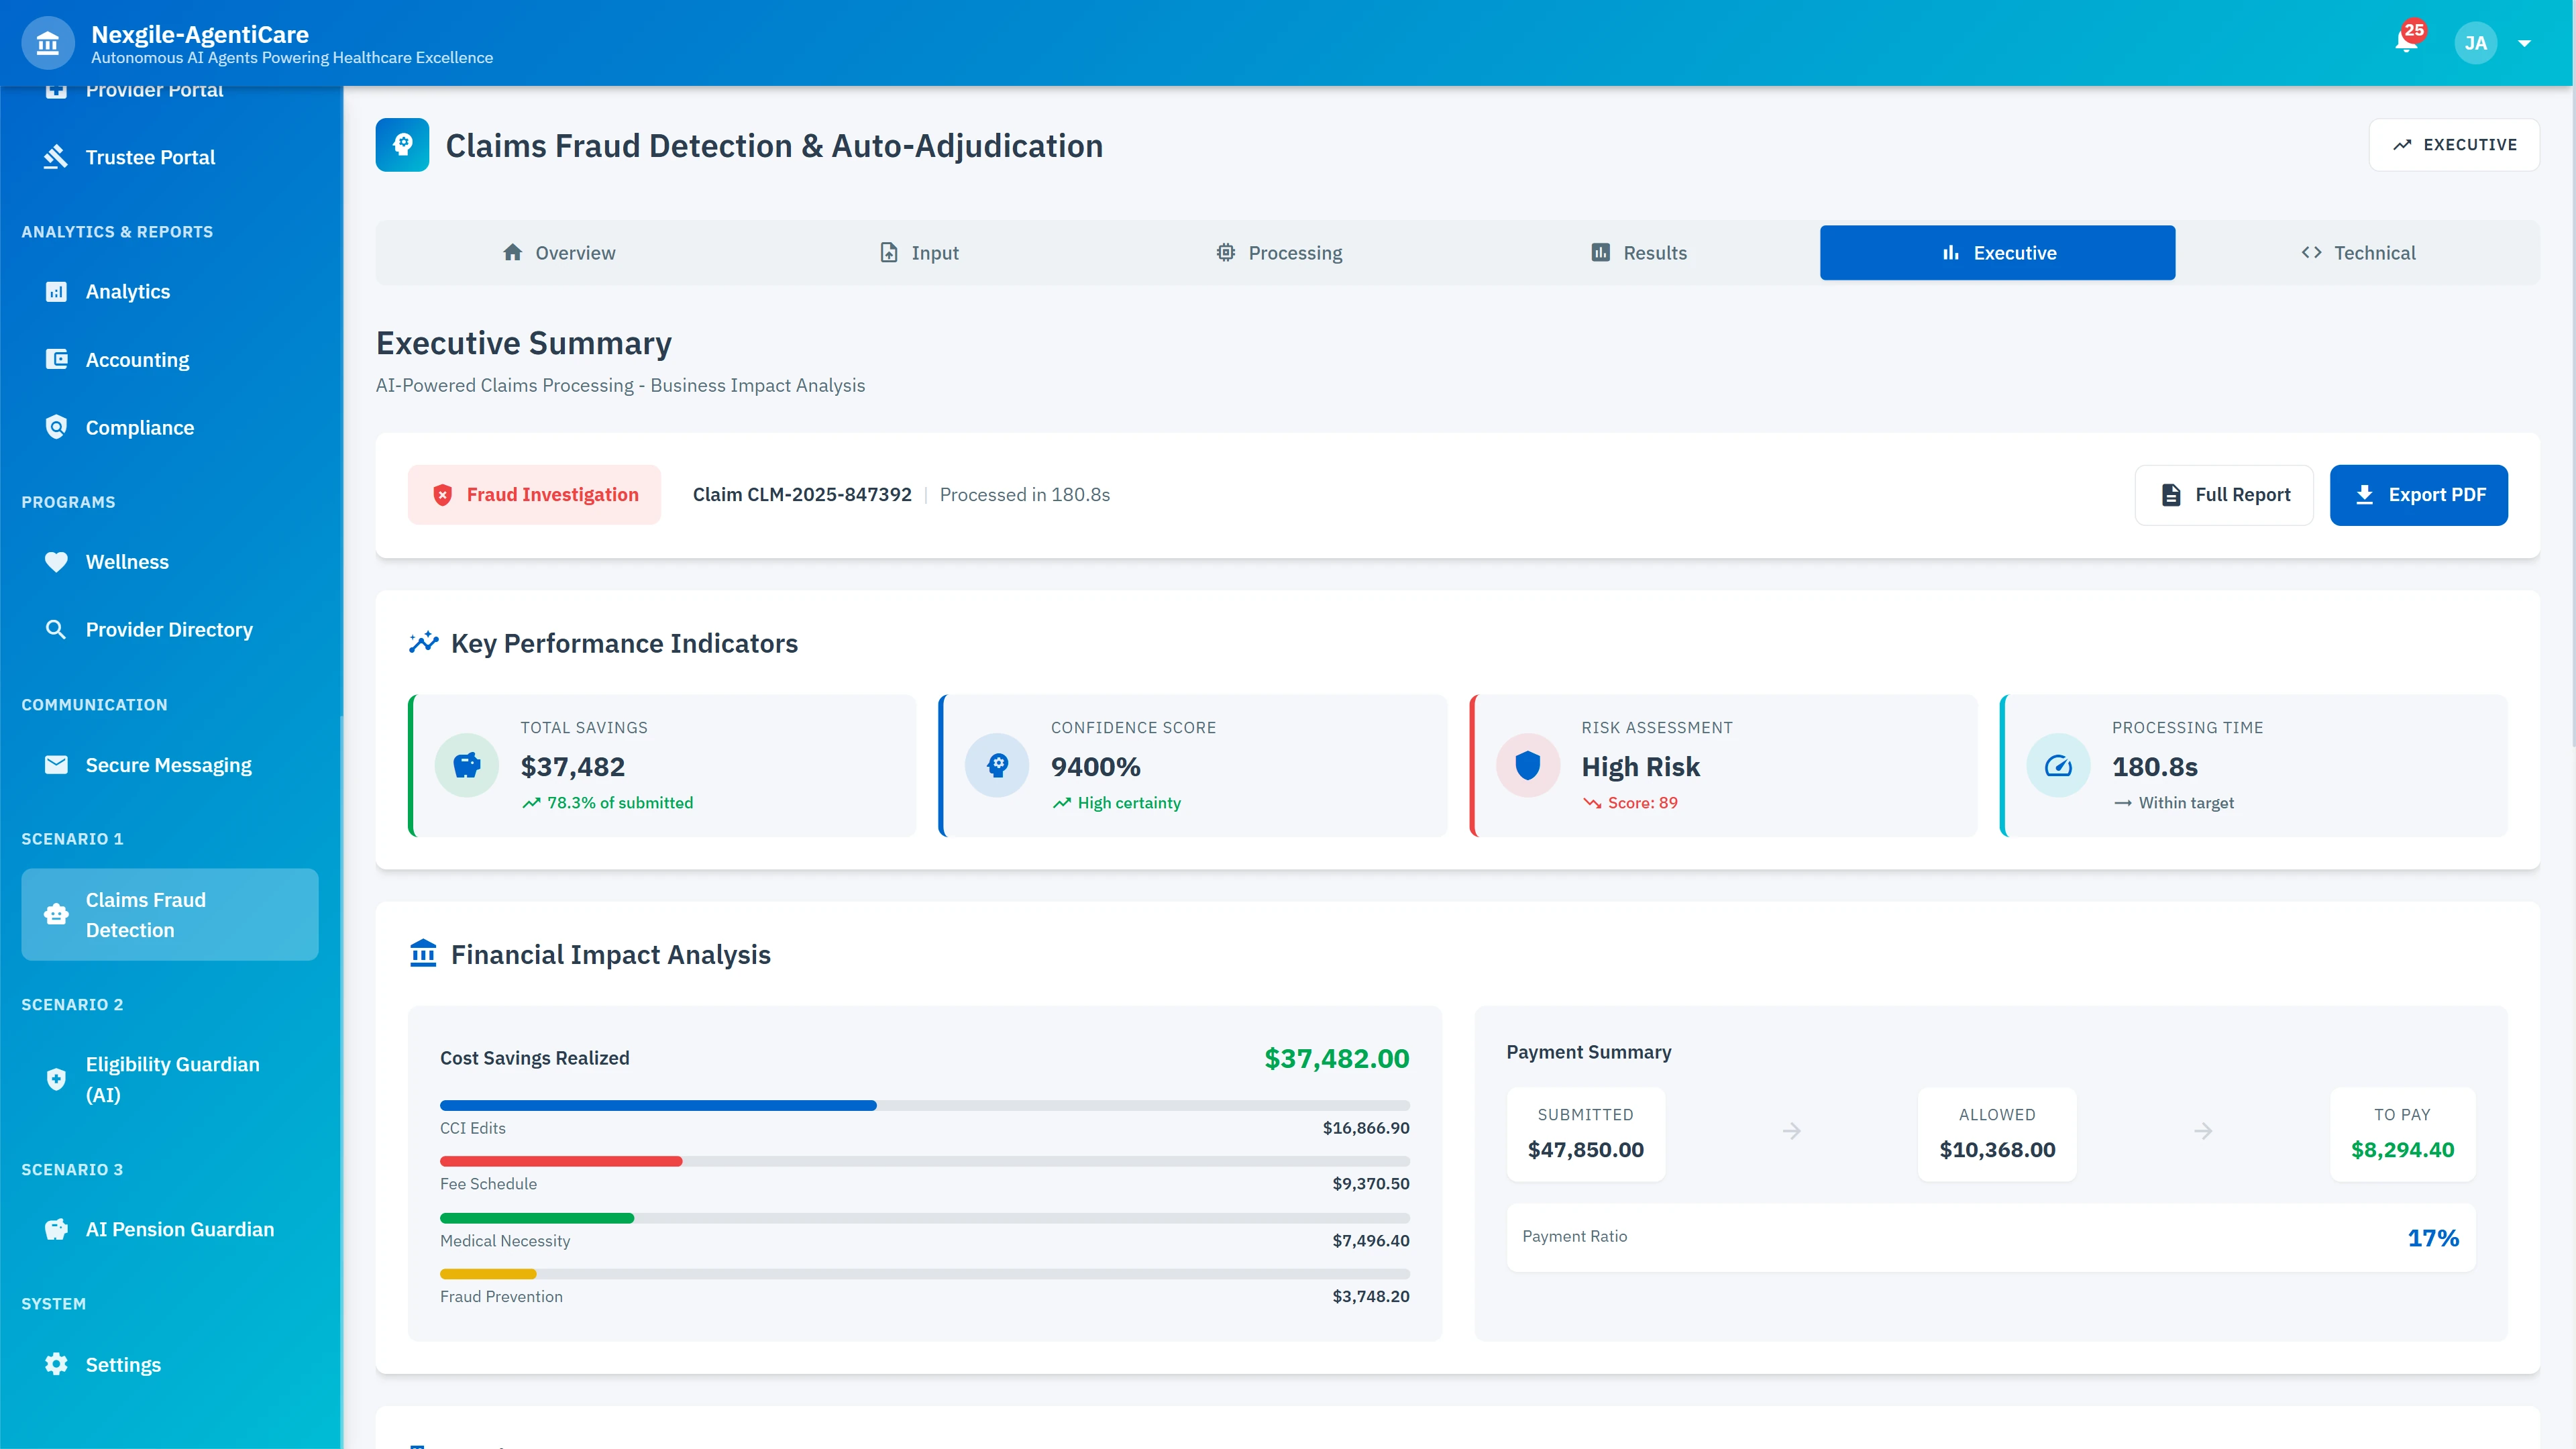Click the Analytics bar chart icon in sidebar
Viewport: 2576px width, 1449px height.
click(56, 291)
